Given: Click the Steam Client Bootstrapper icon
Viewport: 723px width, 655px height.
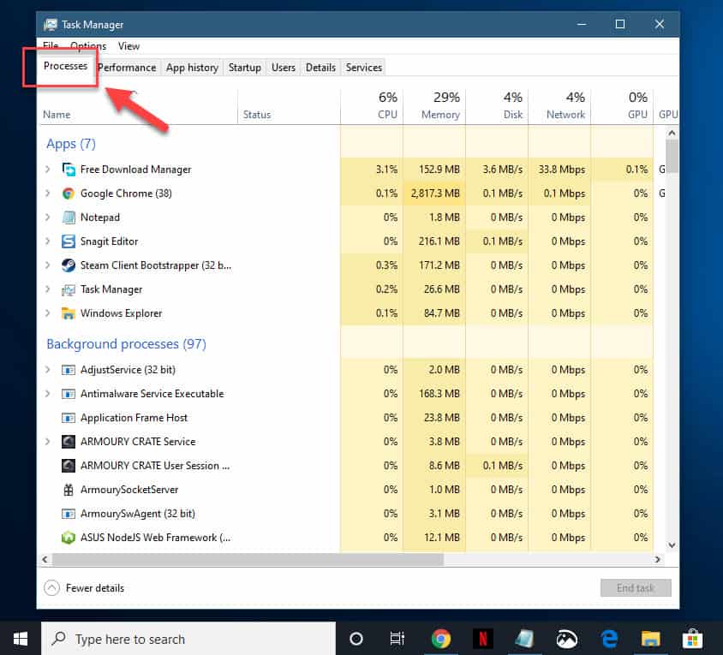Looking at the screenshot, I should (x=69, y=265).
